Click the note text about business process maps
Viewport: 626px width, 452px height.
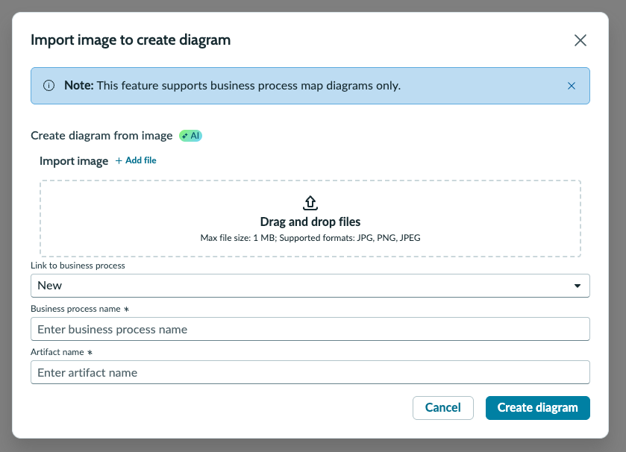pyautogui.click(x=232, y=86)
